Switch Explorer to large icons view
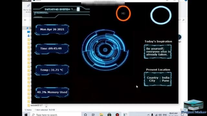 click(185, 110)
